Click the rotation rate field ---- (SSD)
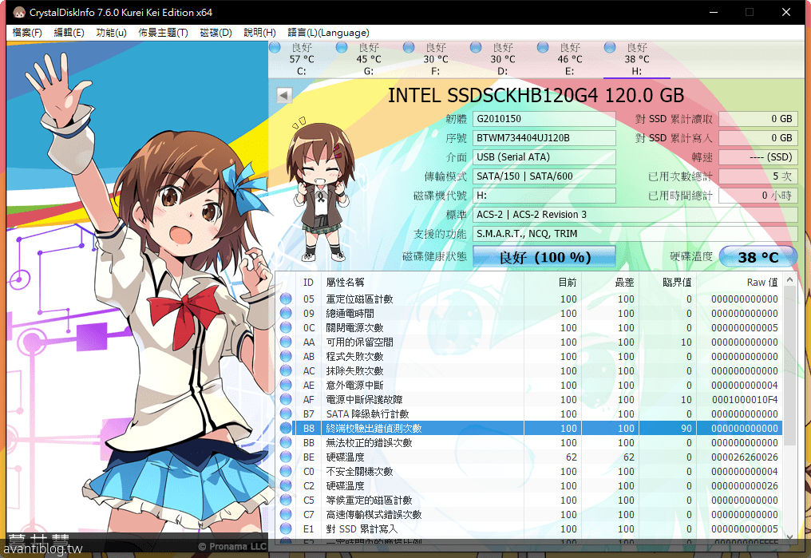The height and width of the screenshot is (558, 811). (758, 157)
